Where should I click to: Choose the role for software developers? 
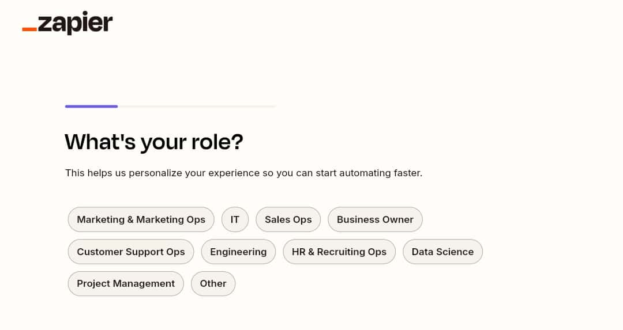238,252
